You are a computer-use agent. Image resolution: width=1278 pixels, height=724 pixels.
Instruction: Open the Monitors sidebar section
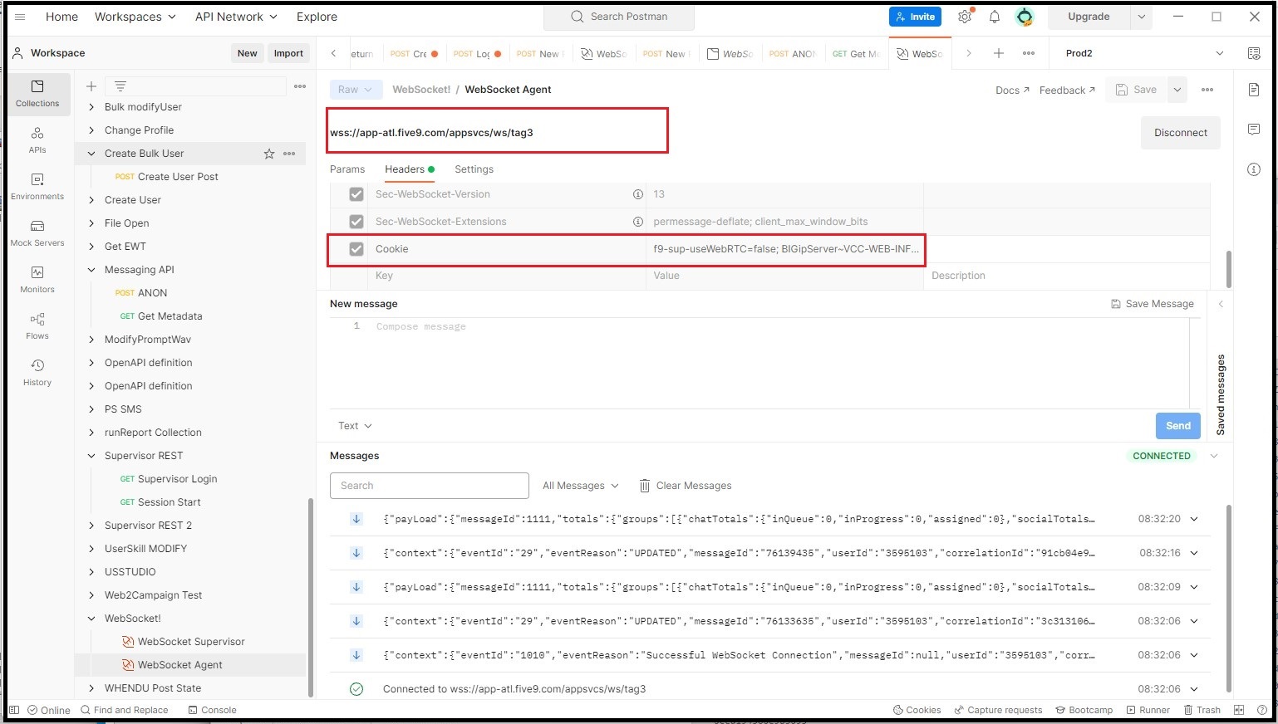(x=37, y=279)
